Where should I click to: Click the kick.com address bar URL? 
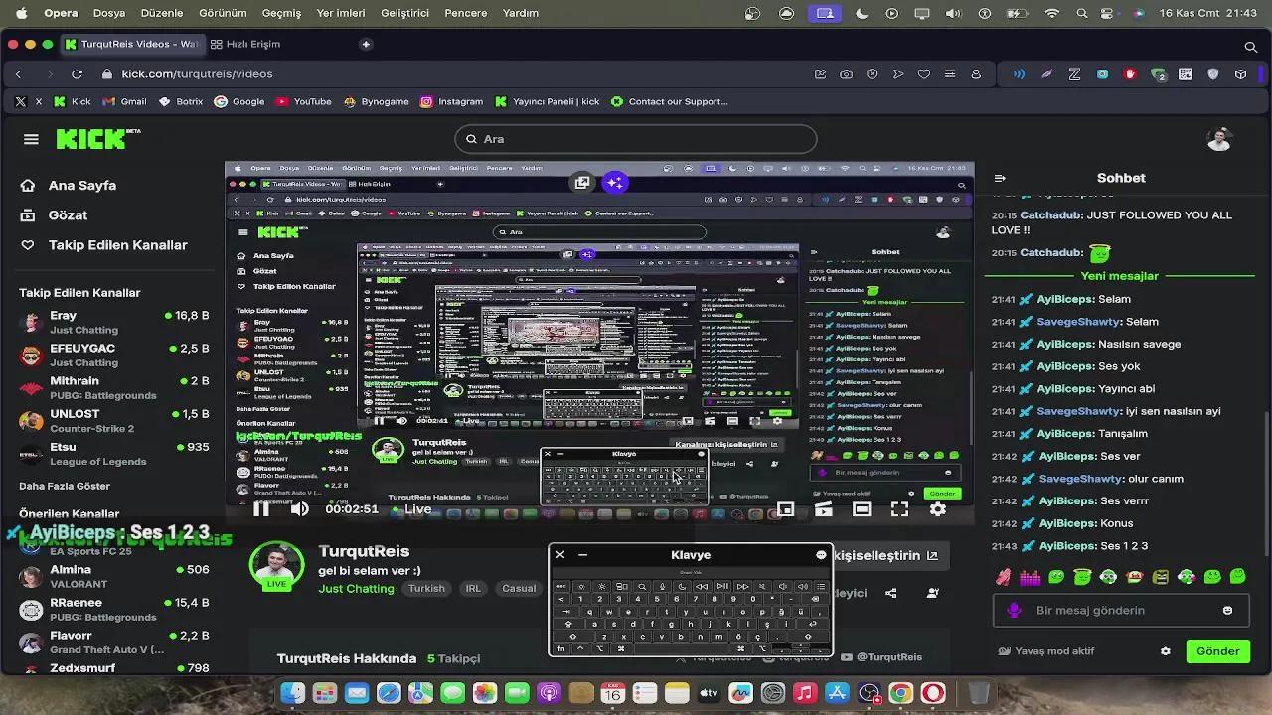pyautogui.click(x=197, y=73)
